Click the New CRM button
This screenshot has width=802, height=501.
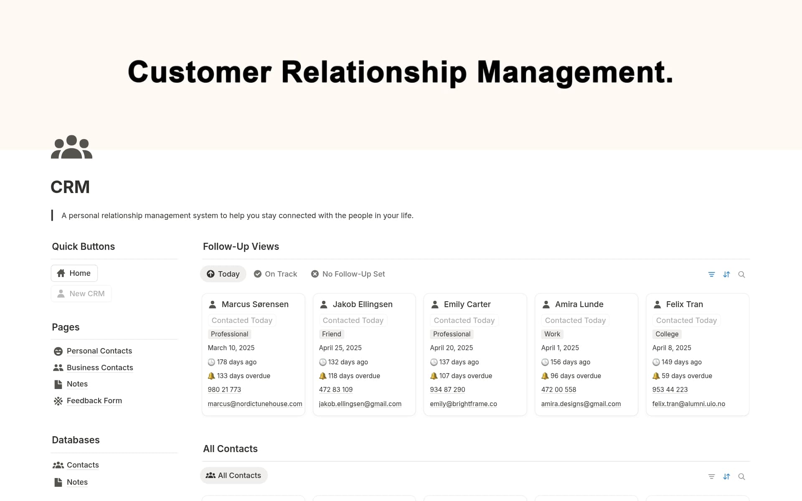(x=81, y=293)
